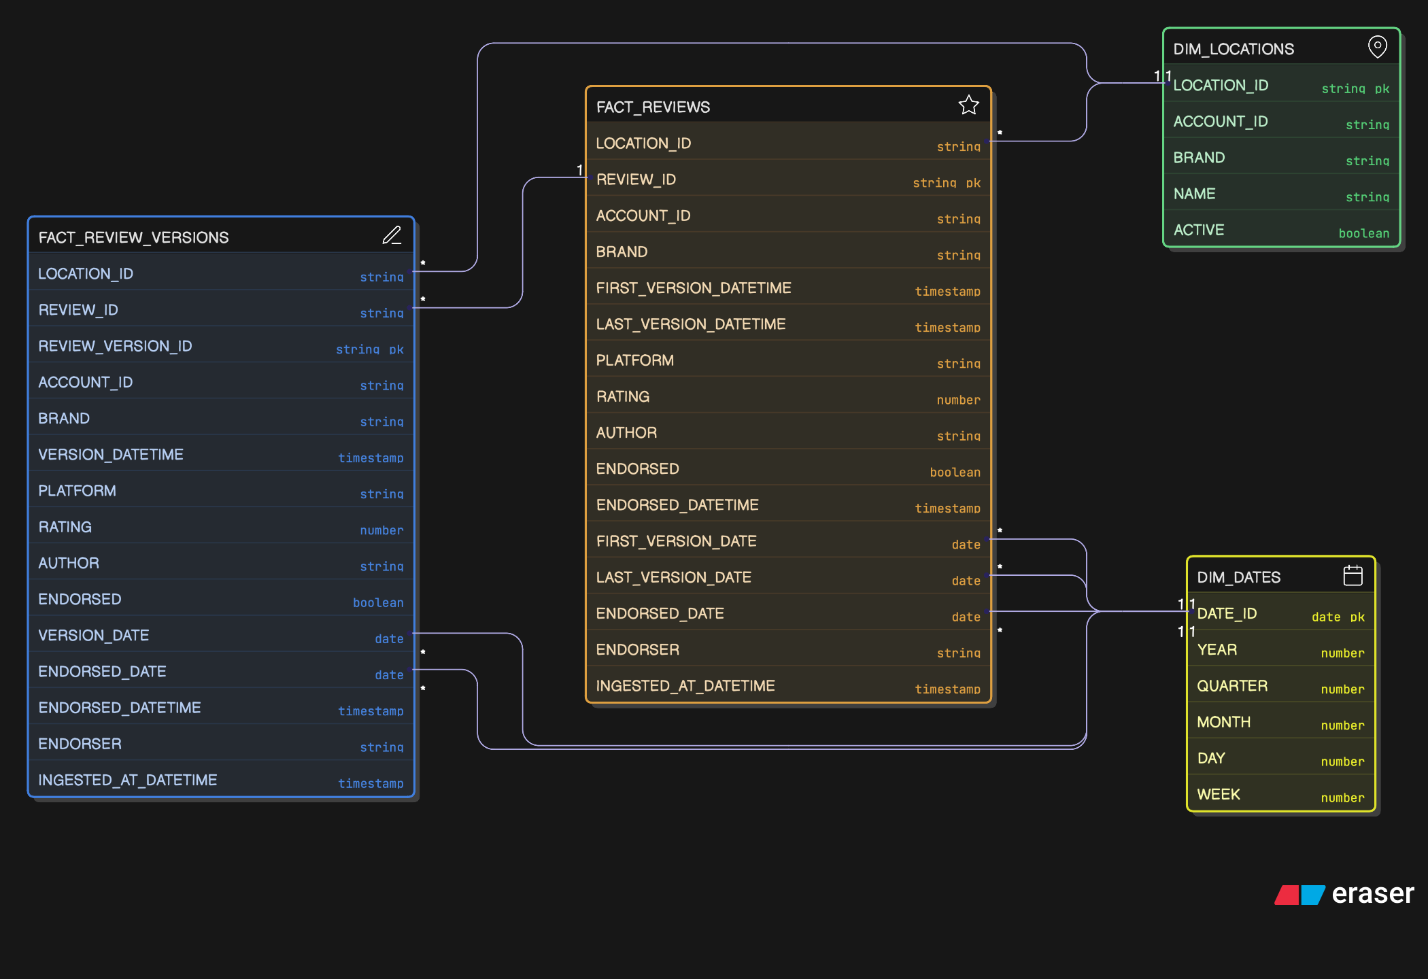Select the BRAND field in DIM_LOCATIONS
The width and height of the screenshot is (1428, 979).
pos(1199,157)
